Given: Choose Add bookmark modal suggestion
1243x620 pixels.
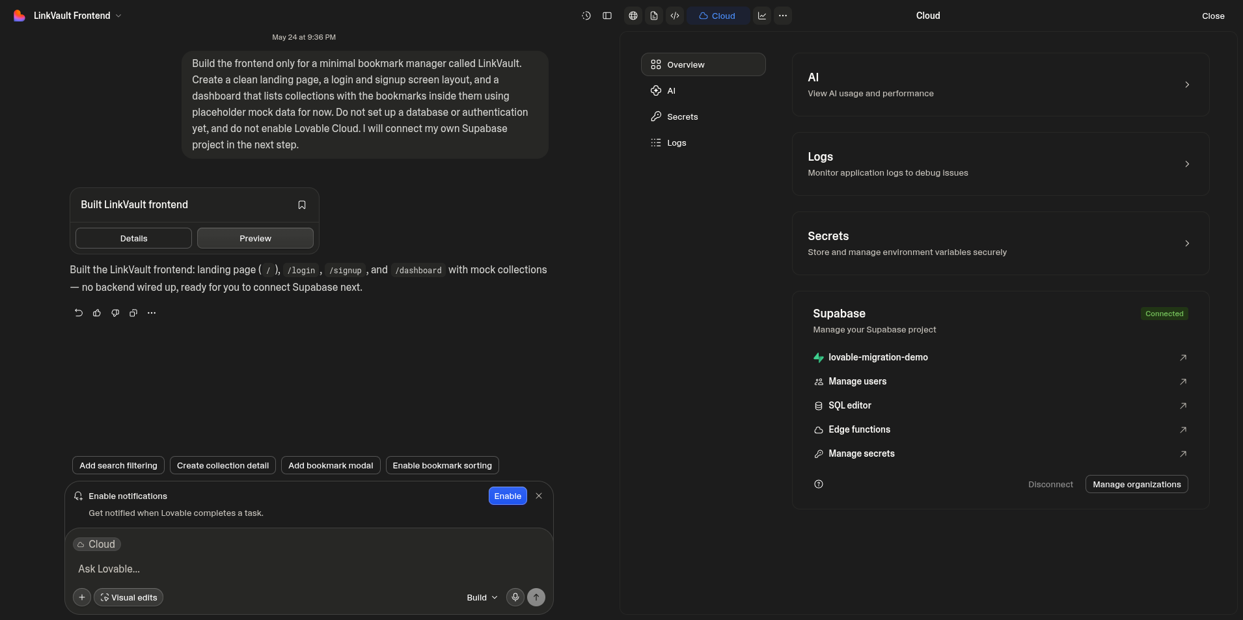Looking at the screenshot, I should (x=331, y=465).
